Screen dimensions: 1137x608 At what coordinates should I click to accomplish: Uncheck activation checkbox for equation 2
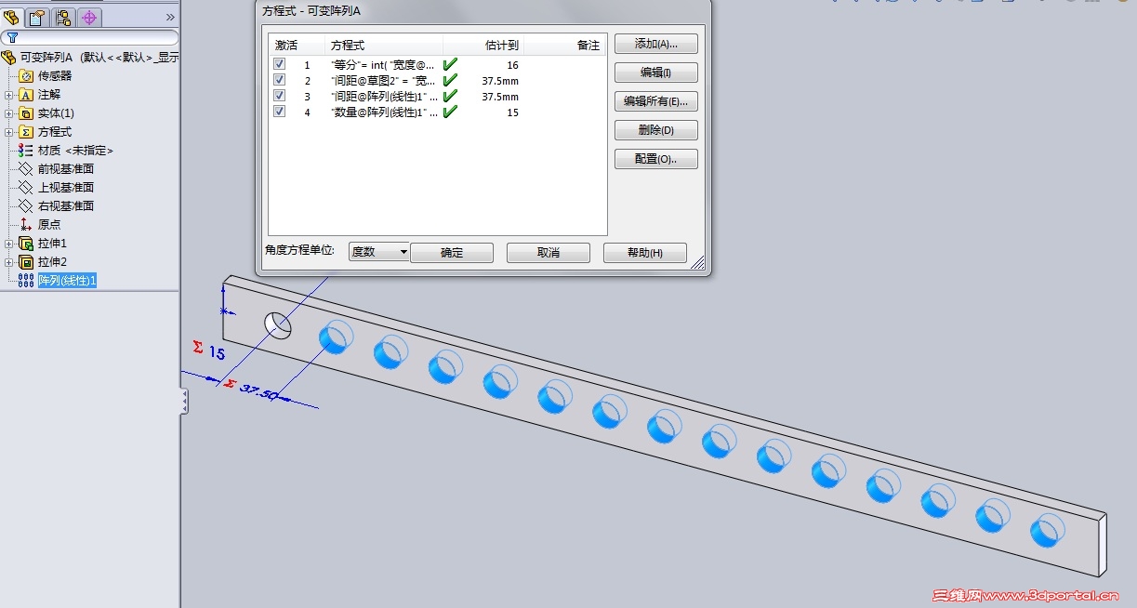[x=280, y=81]
